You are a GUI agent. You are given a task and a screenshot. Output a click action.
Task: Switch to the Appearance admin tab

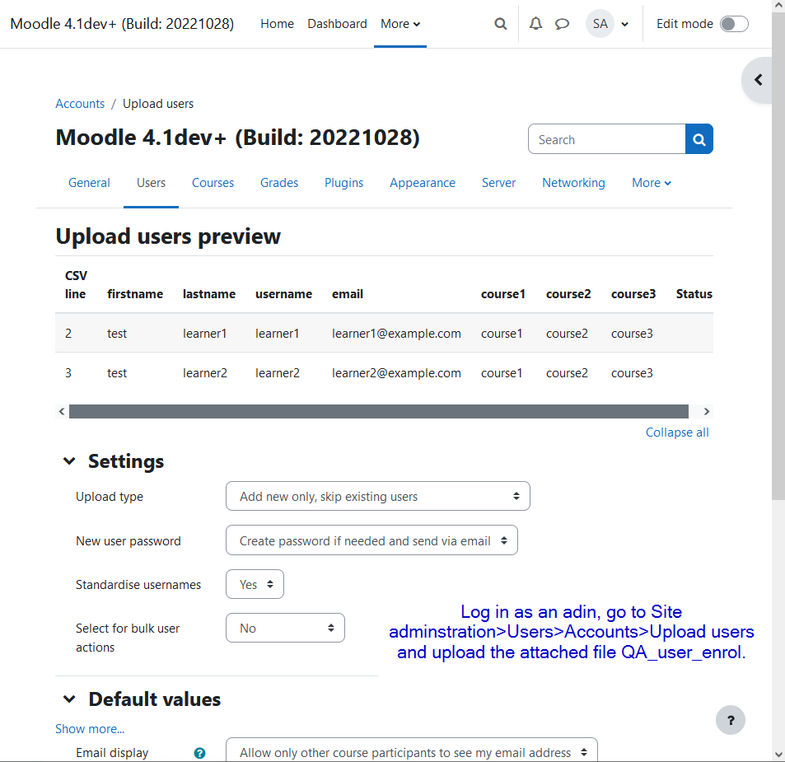coord(423,183)
